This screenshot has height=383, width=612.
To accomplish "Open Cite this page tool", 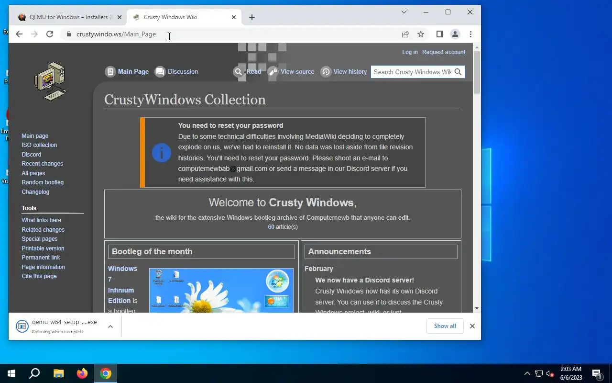I will [39, 276].
